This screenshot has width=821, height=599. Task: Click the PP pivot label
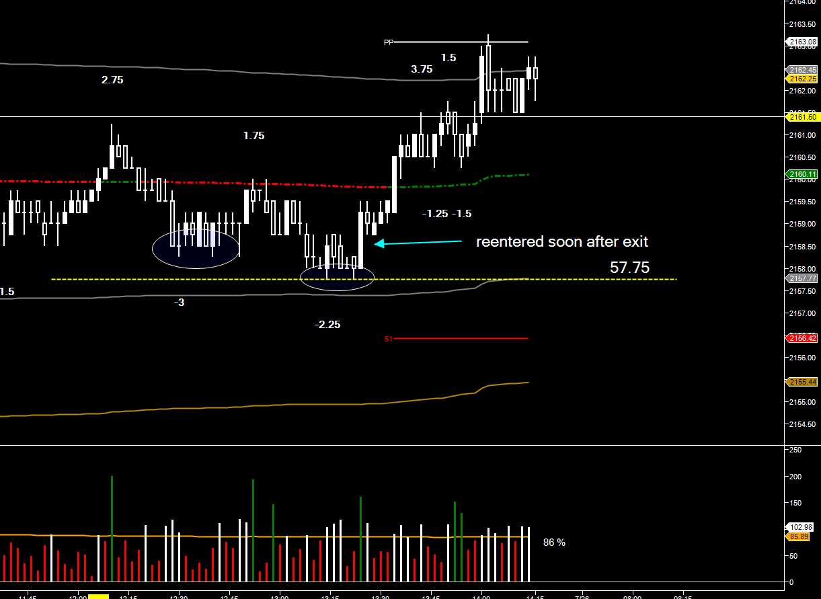pyautogui.click(x=388, y=42)
